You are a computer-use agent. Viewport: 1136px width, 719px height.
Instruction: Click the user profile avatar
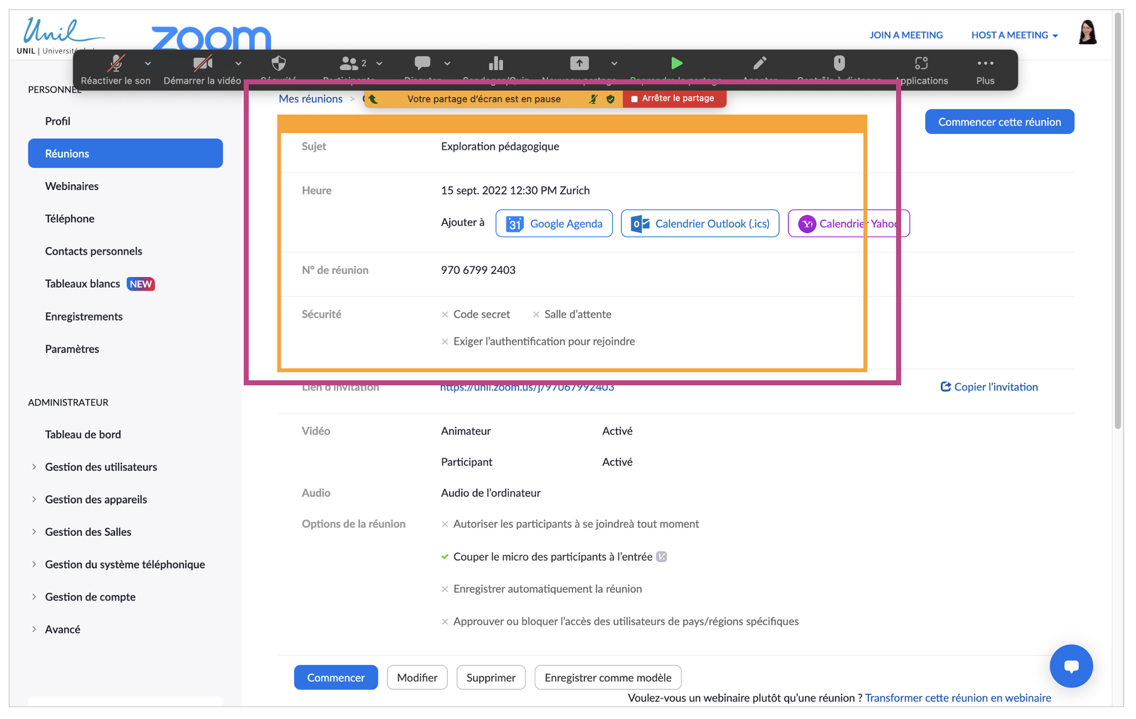(x=1088, y=33)
